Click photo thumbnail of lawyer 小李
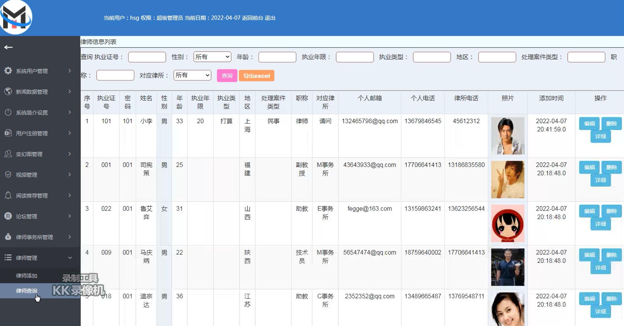 coord(508,136)
